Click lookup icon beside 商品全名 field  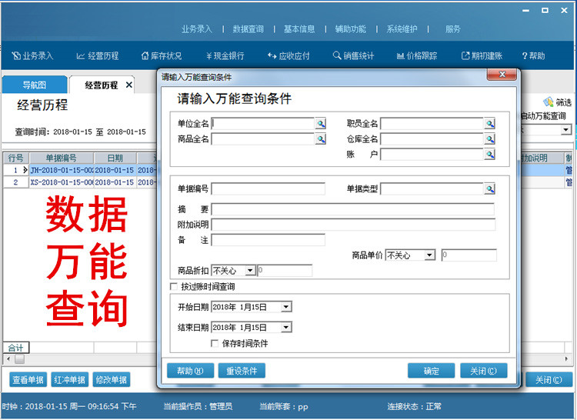[x=320, y=139]
